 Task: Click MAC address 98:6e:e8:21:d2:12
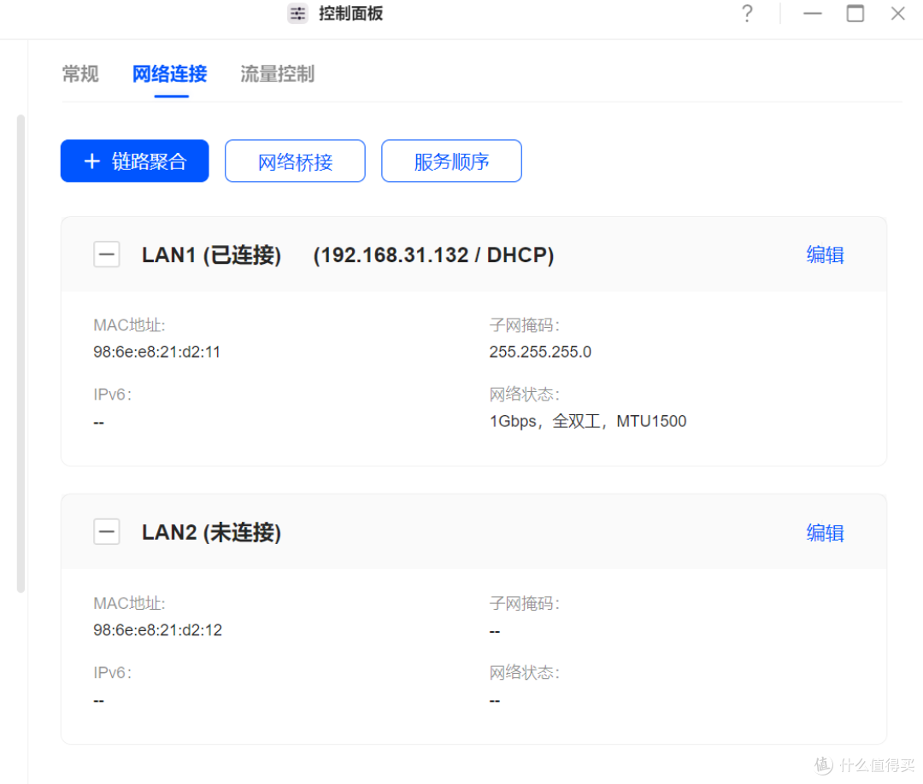coord(158,630)
